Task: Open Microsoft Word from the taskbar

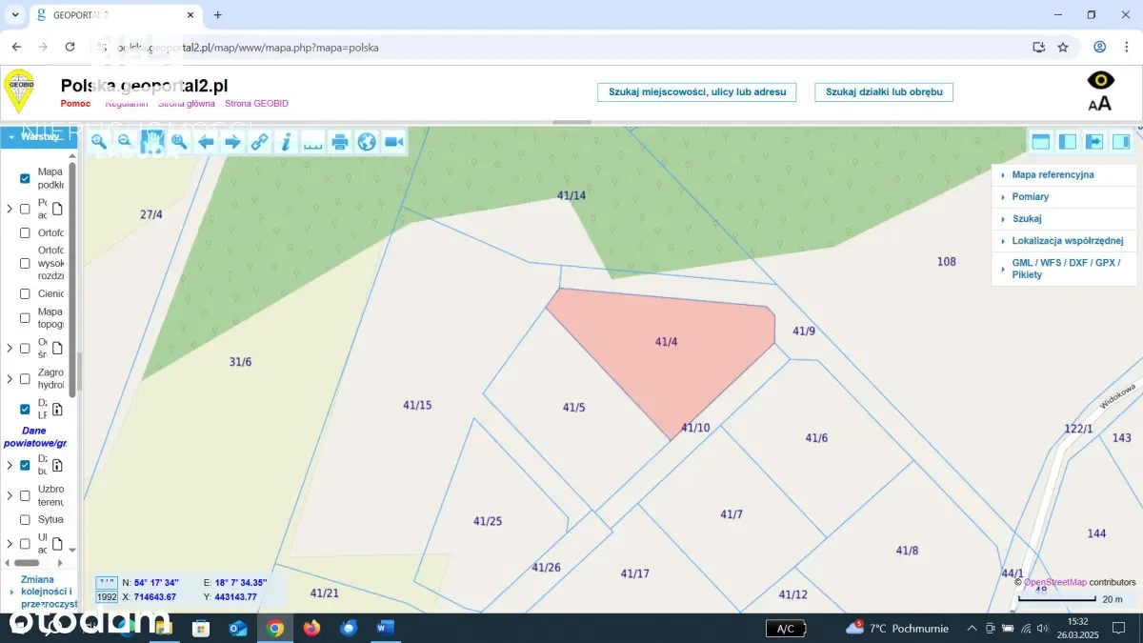Action: 385,628
